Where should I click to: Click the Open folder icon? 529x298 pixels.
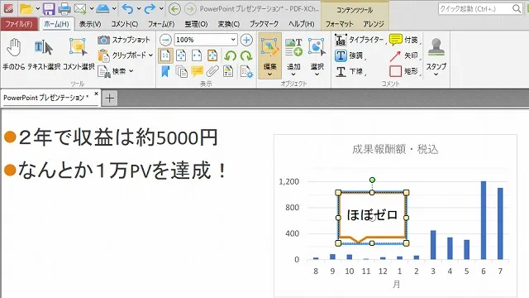coord(26,8)
